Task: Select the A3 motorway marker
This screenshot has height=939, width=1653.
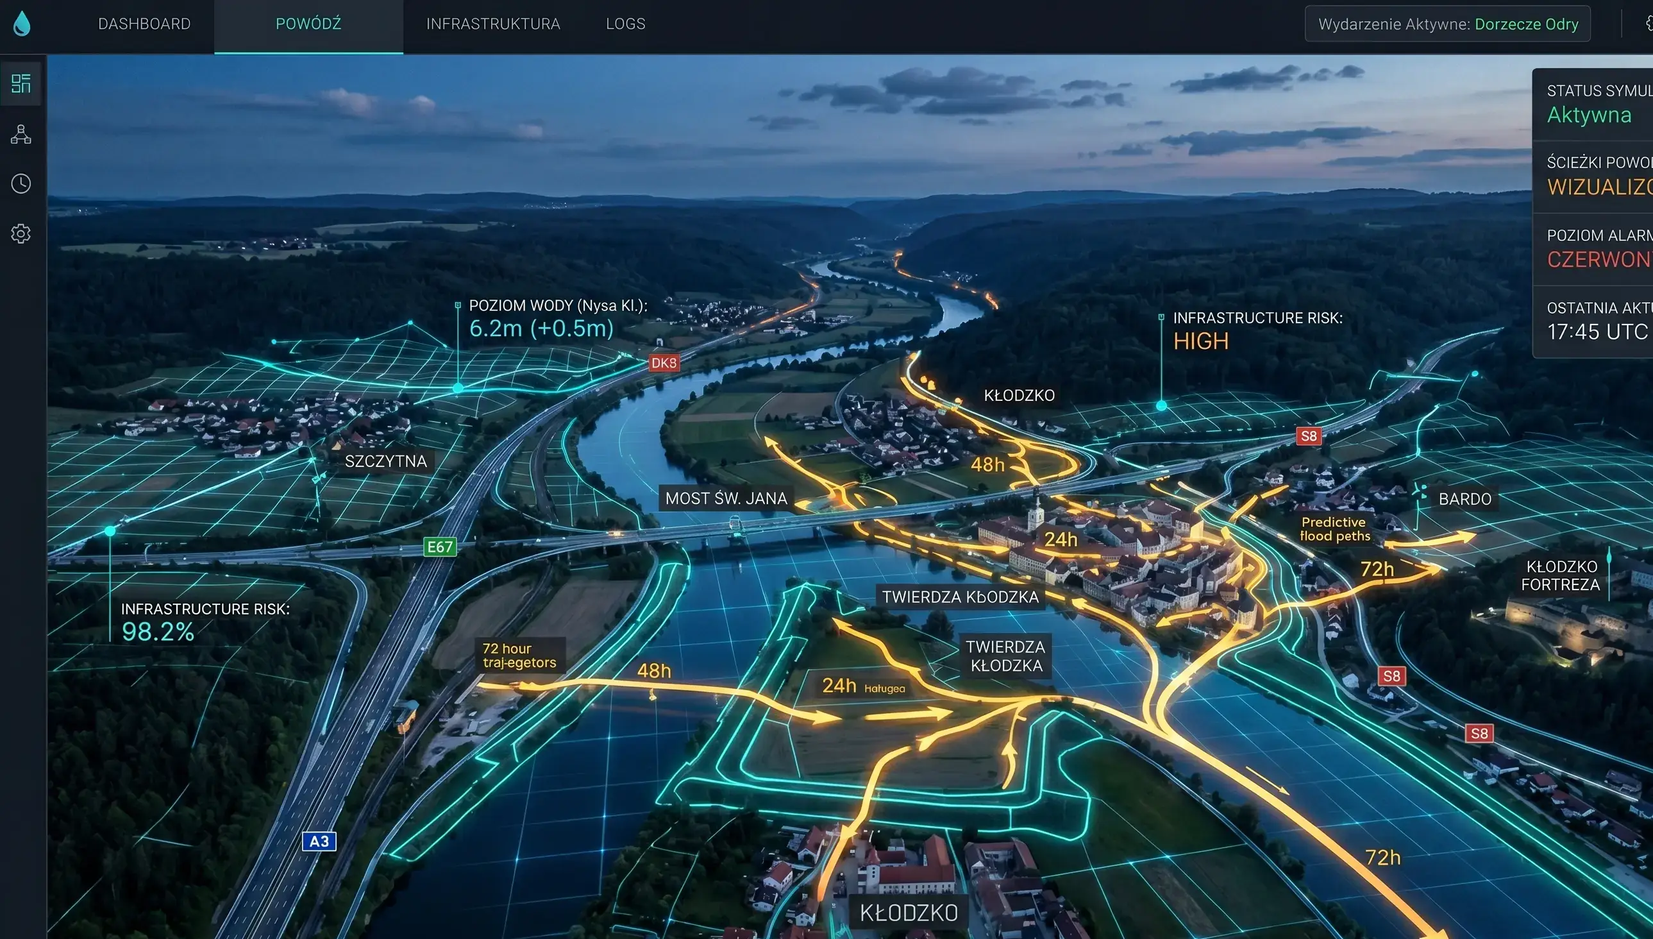Action: click(319, 841)
